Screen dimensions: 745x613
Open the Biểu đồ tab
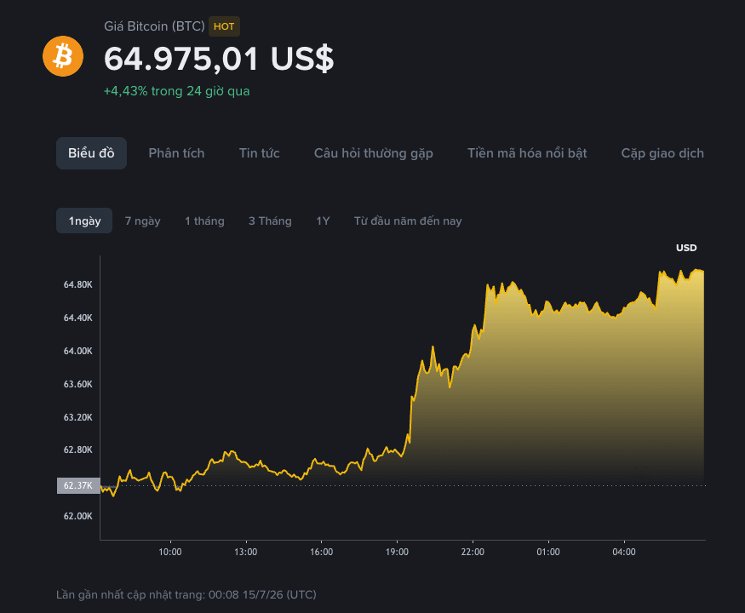(91, 153)
